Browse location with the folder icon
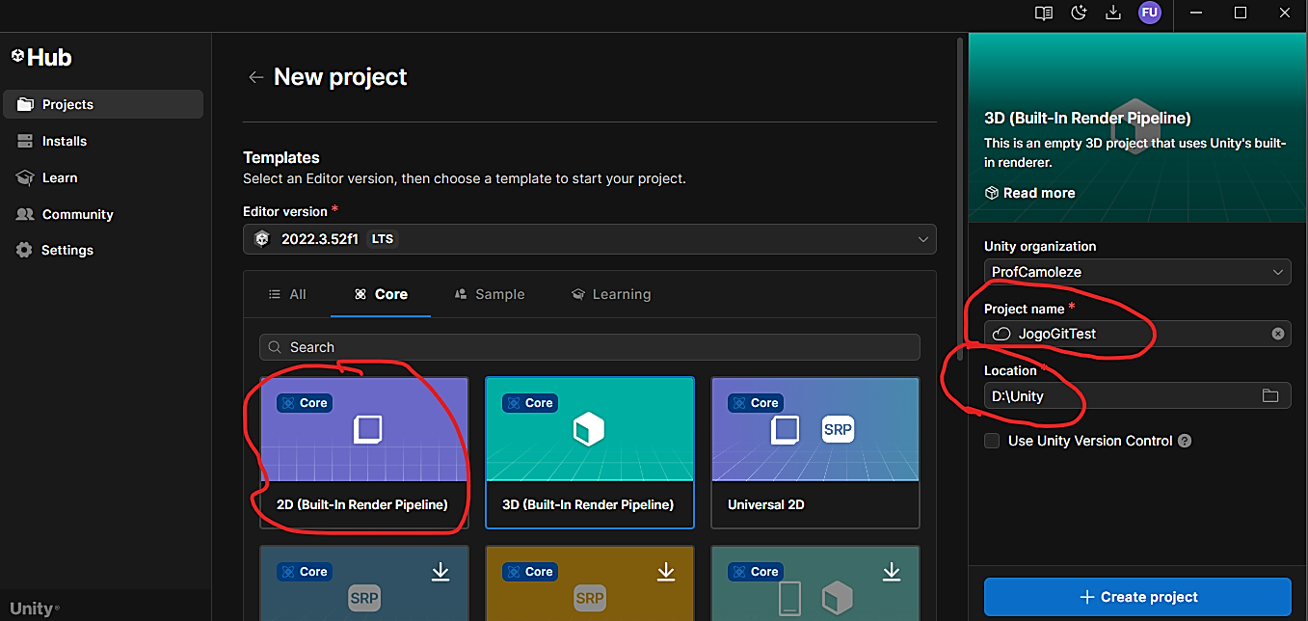 (1270, 395)
